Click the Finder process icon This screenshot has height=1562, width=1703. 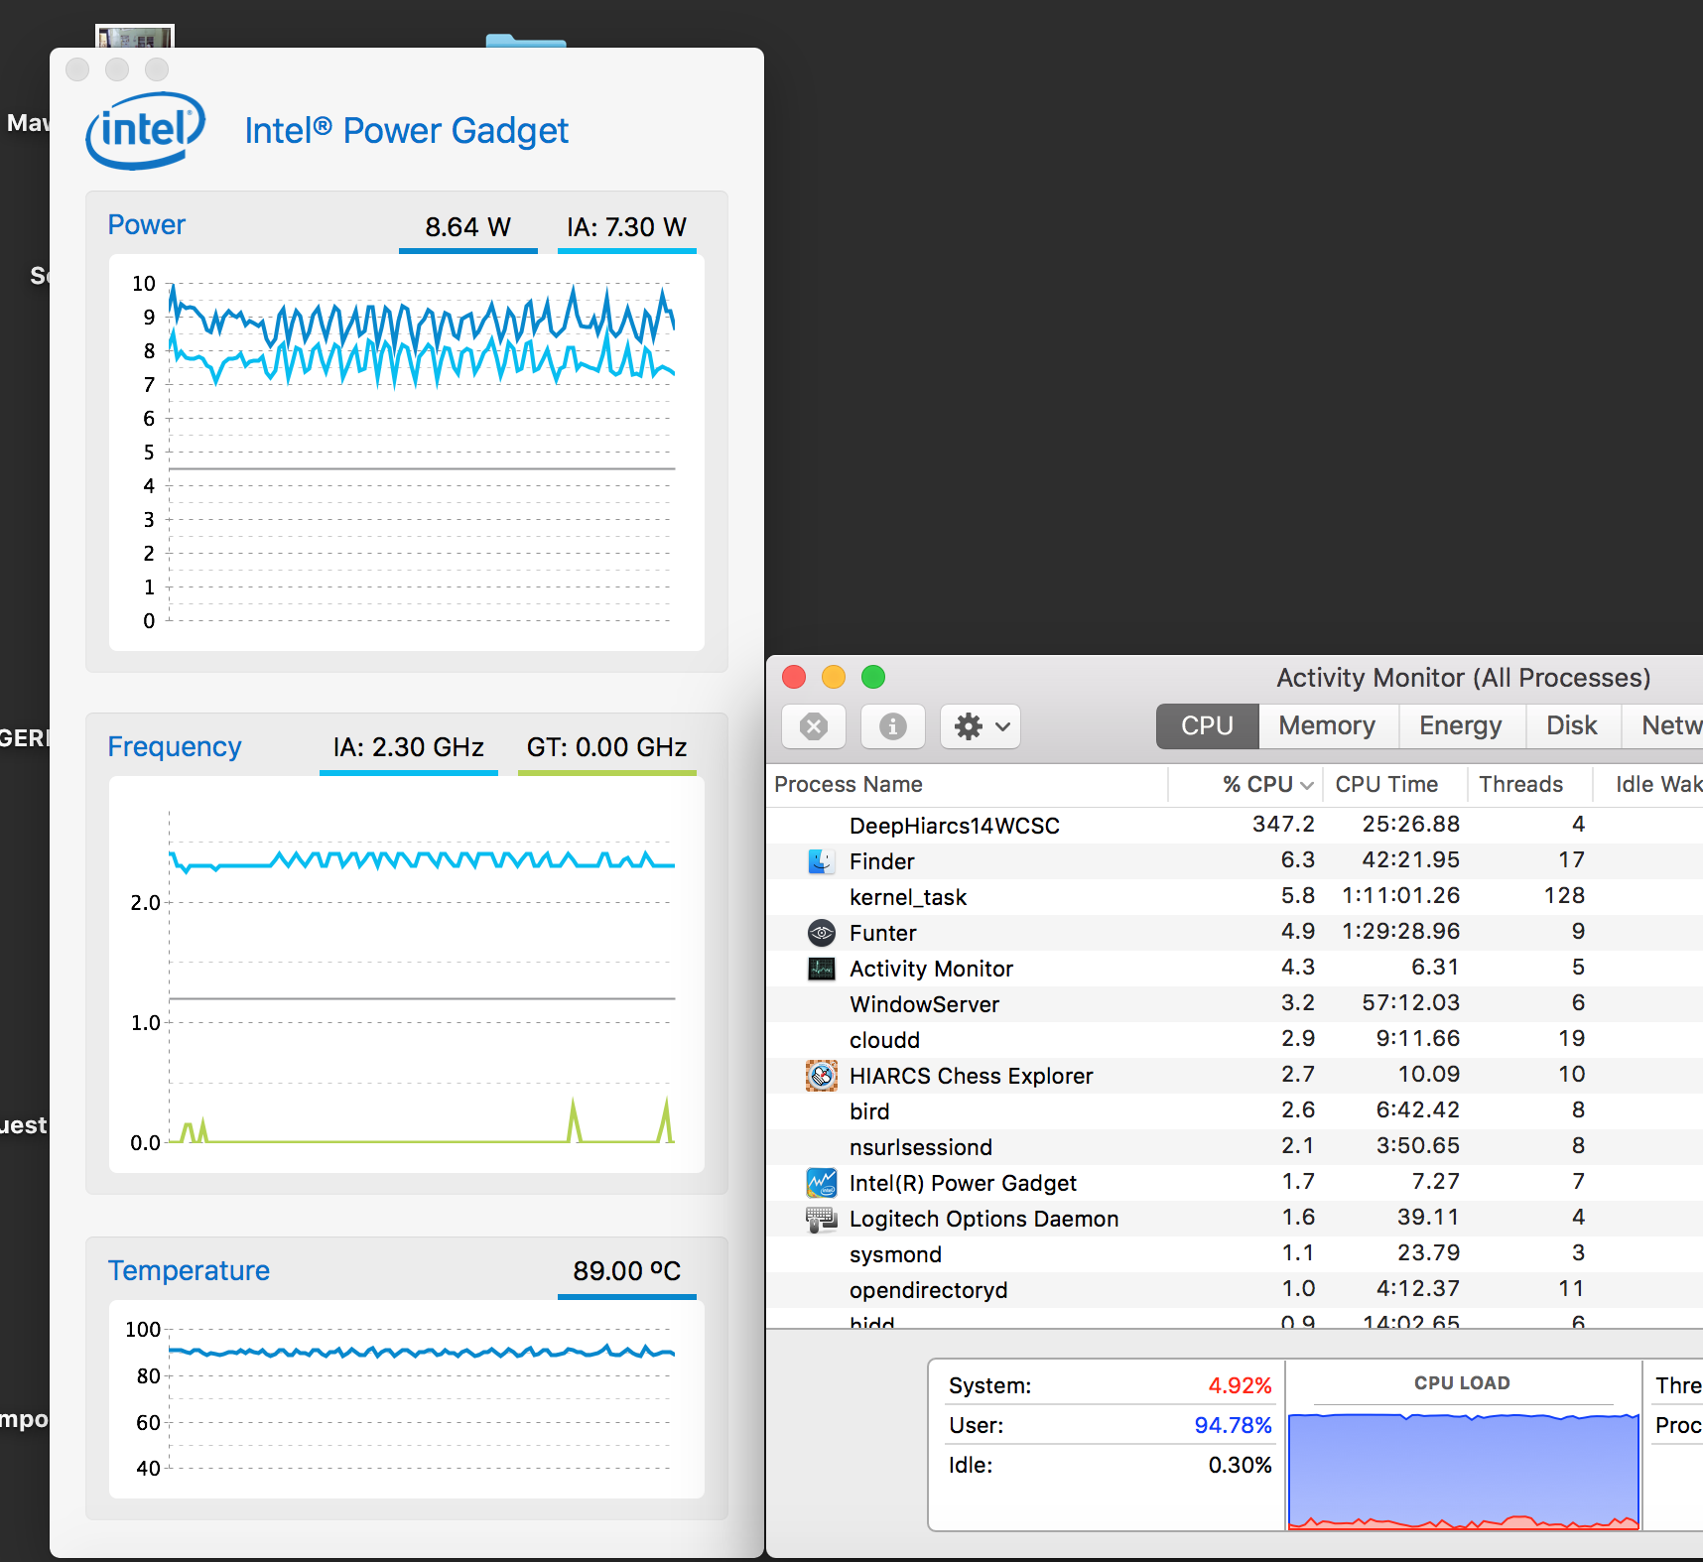coord(821,861)
